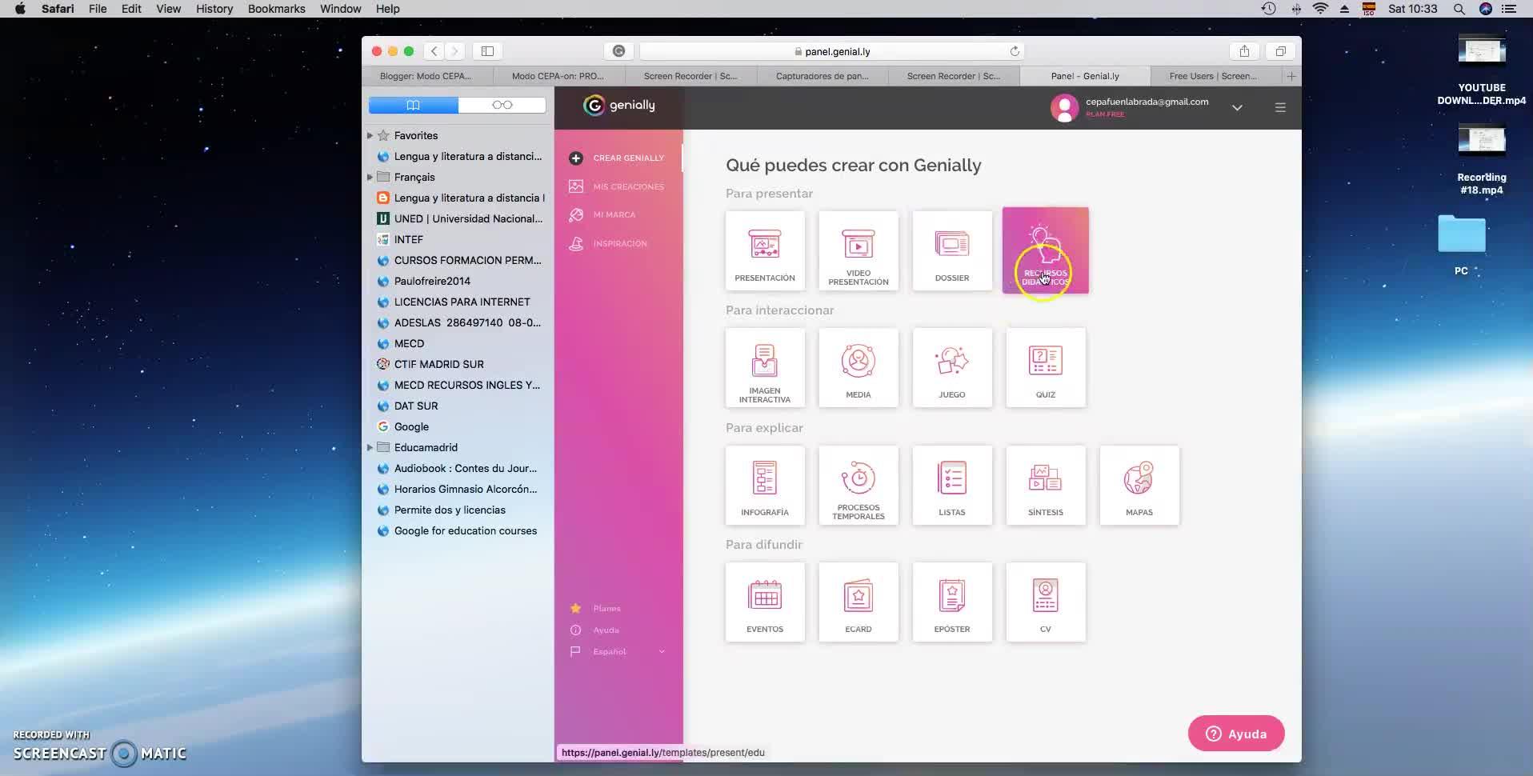
Task: Open the Bookmarks menu in menu bar
Action: (276, 9)
